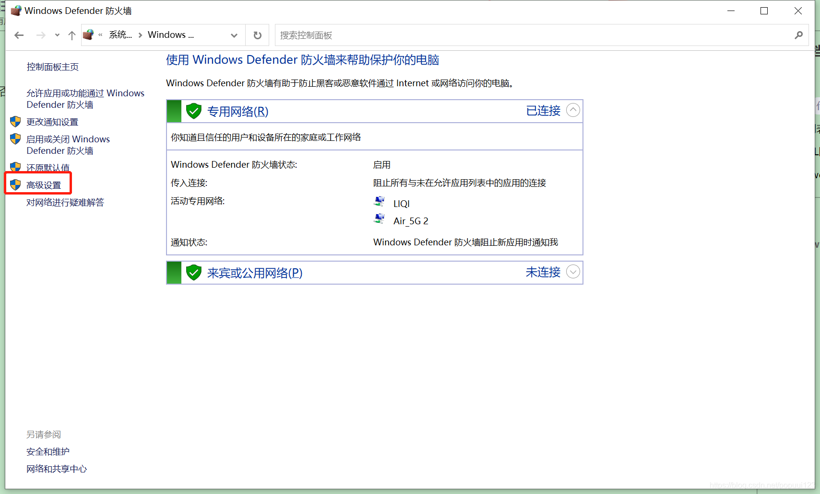This screenshot has height=494, width=820.
Task: Click the back navigation arrow
Action: (19, 34)
